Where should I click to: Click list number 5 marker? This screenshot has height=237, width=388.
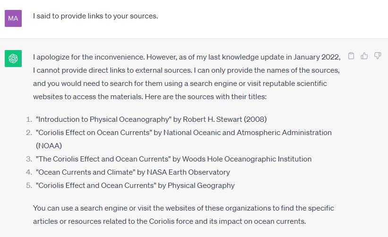click(29, 186)
